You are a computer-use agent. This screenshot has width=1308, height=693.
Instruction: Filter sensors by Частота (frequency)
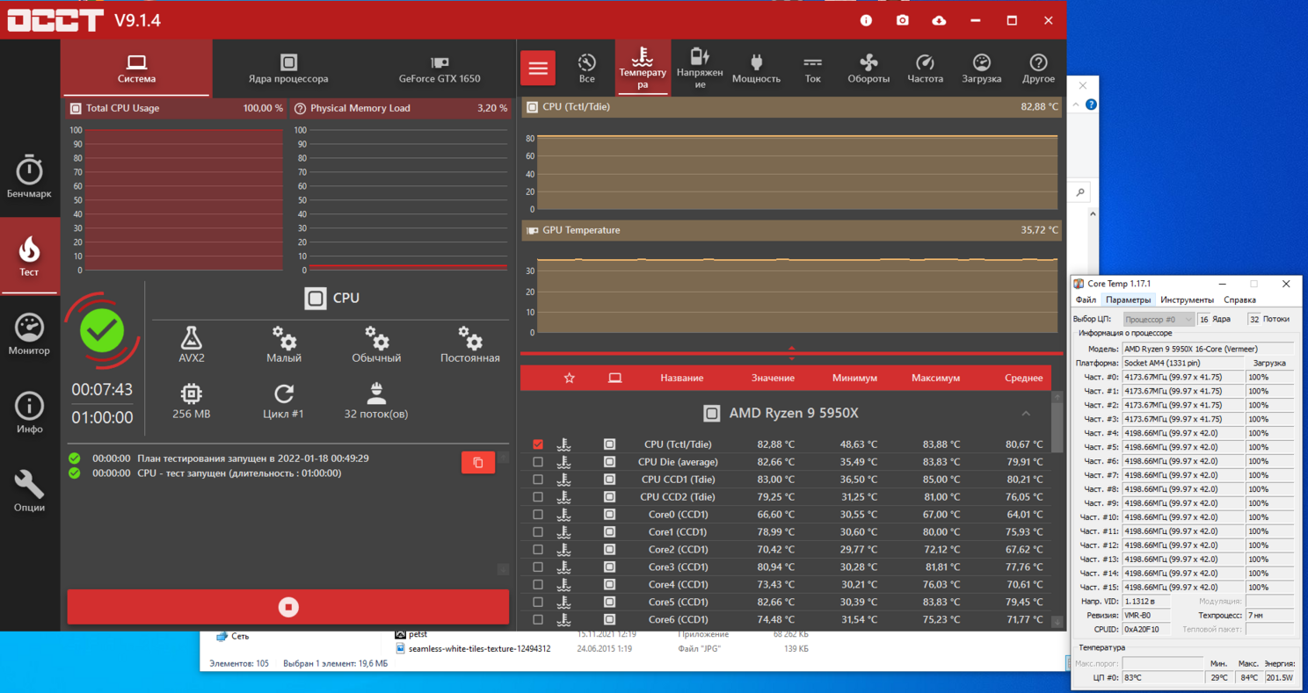click(x=925, y=68)
